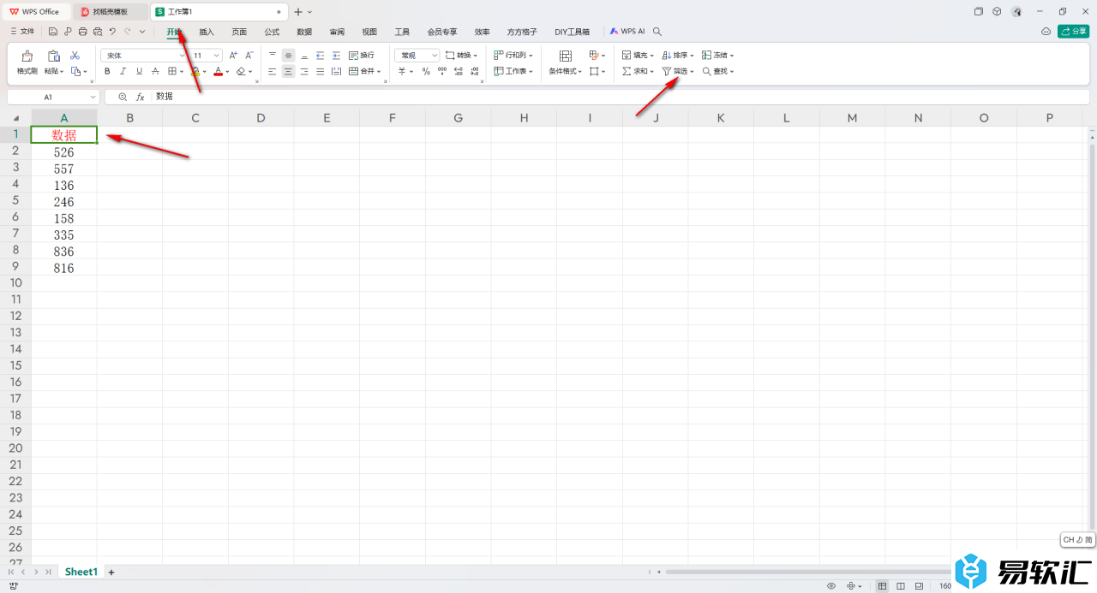The image size is (1097, 593).
Task: Click the Rows and Columns (行和列) button
Action: click(513, 55)
